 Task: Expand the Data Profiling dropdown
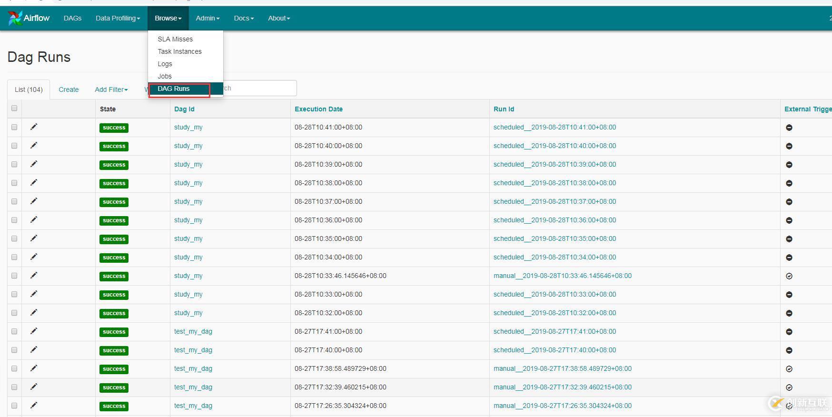pyautogui.click(x=118, y=18)
